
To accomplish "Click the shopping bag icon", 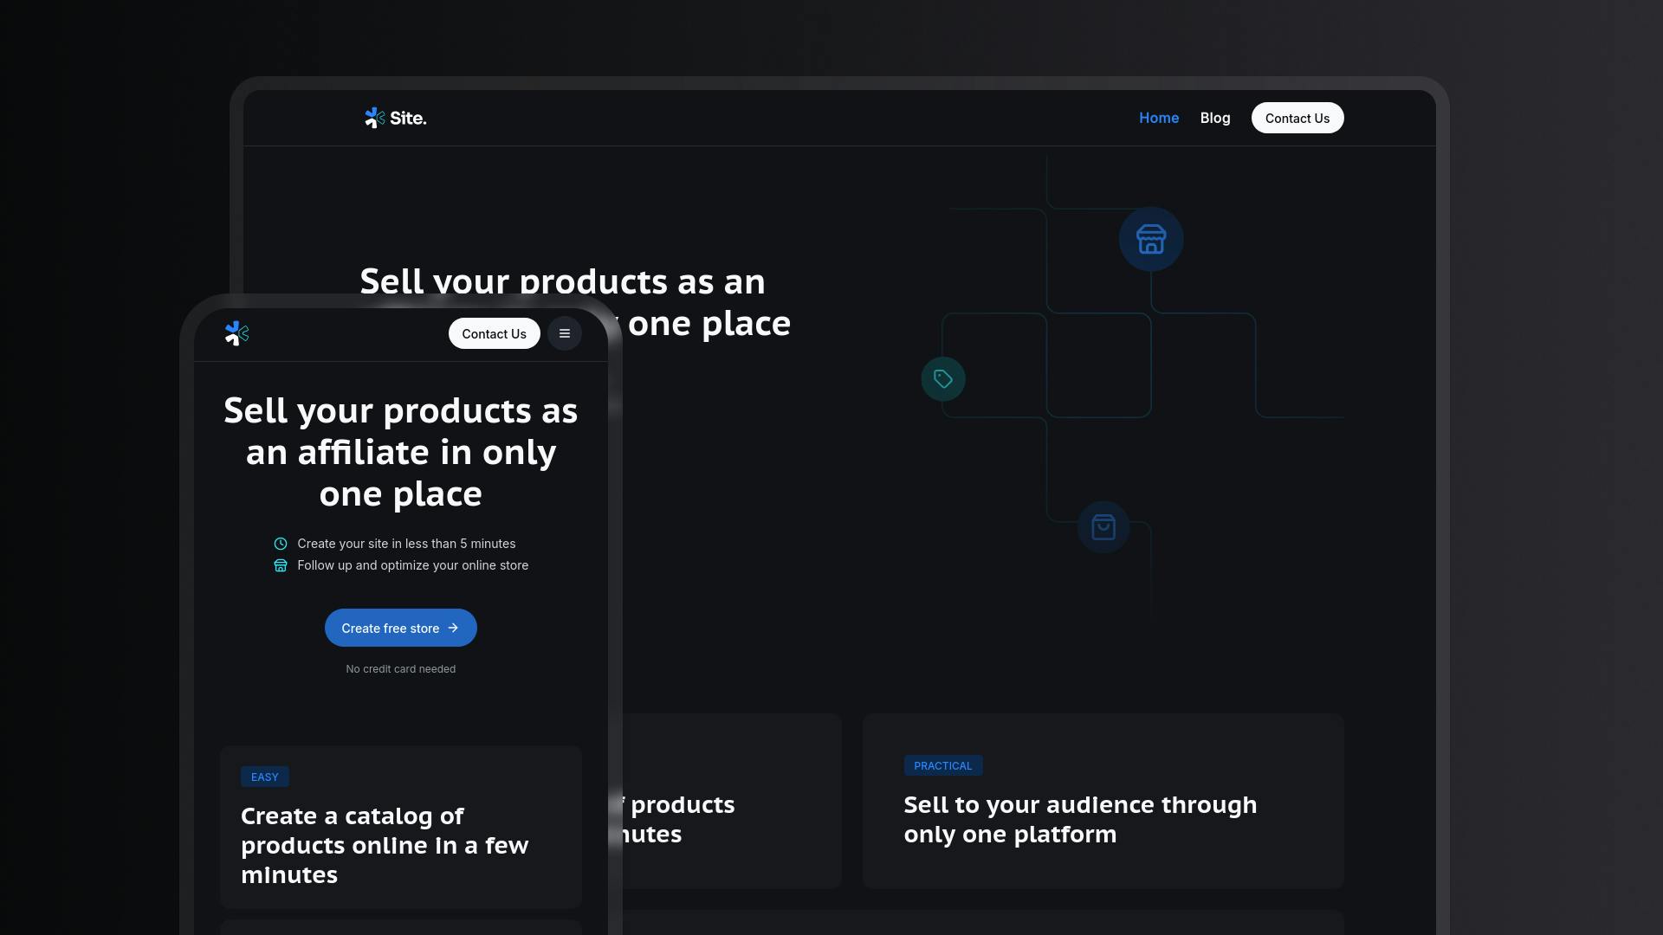I will (1103, 527).
